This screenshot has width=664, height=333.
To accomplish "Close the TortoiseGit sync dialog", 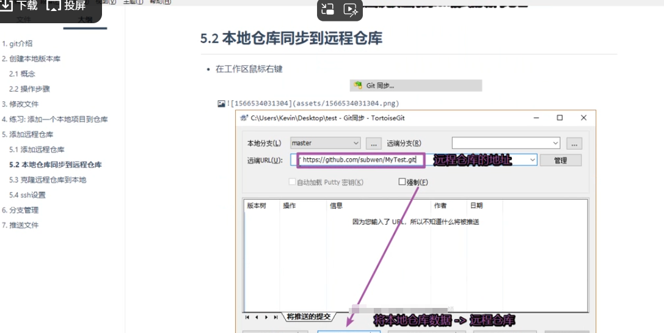I will click(x=583, y=118).
